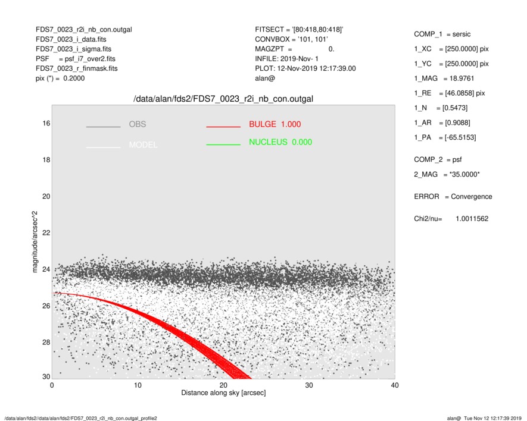Click the Chi2/nu= 1.0011562 value
This screenshot has width=527, height=421.
(x=451, y=219)
